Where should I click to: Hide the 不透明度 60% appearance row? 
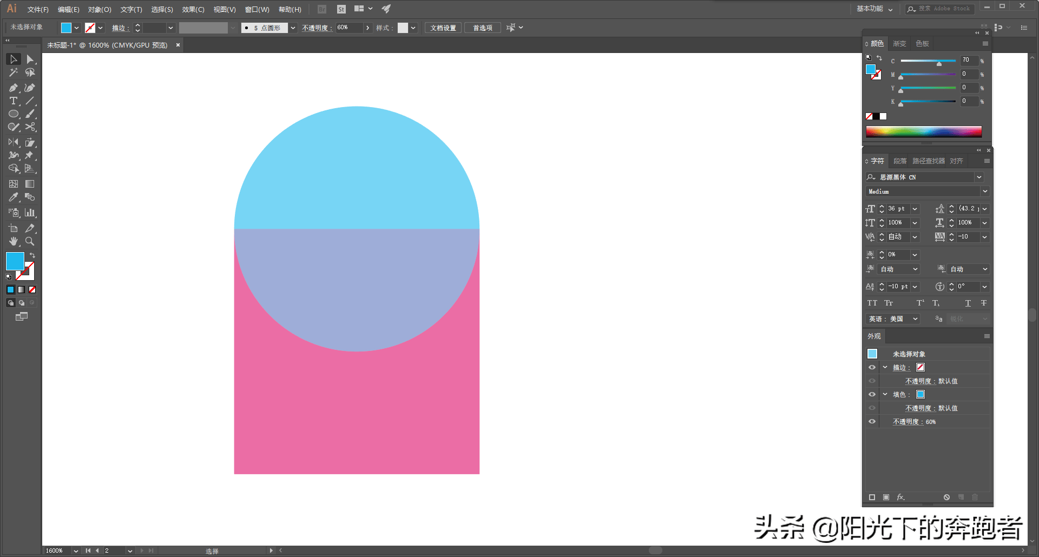coord(872,421)
